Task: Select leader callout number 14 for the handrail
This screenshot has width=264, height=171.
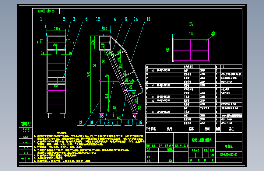Action: pyautogui.click(x=136, y=19)
